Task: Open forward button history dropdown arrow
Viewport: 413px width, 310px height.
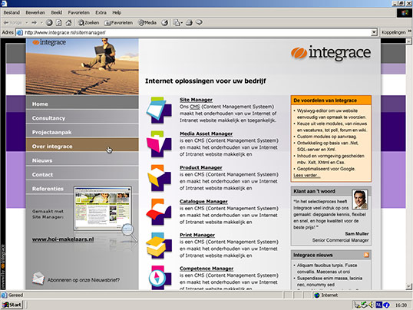Action: 41,23
